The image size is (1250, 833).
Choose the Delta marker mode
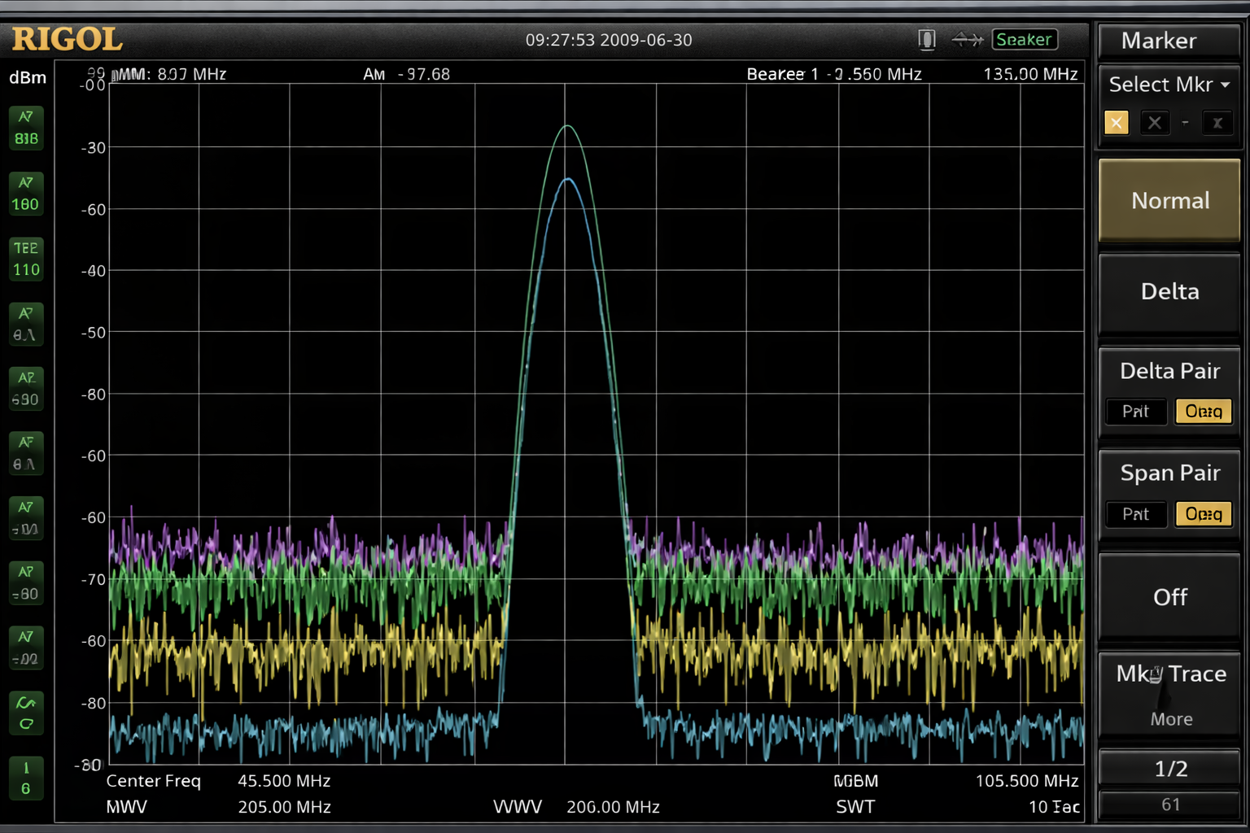coord(1169,292)
